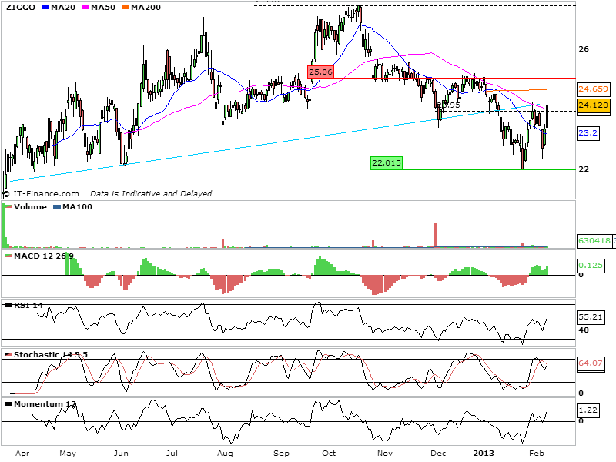Click the 630418 volume value box
The height and width of the screenshot is (462, 616).
(594, 241)
